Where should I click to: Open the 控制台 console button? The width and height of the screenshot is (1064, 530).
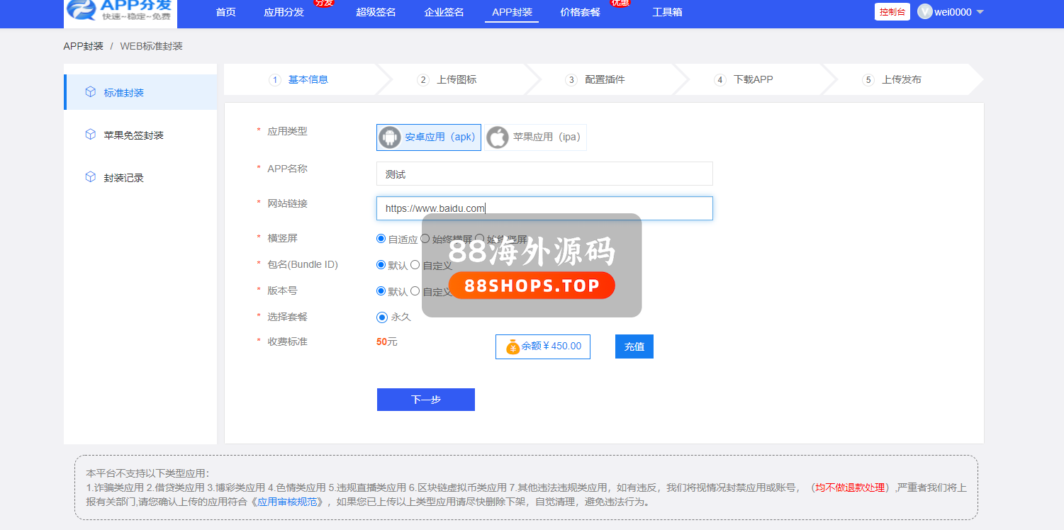pyautogui.click(x=892, y=12)
